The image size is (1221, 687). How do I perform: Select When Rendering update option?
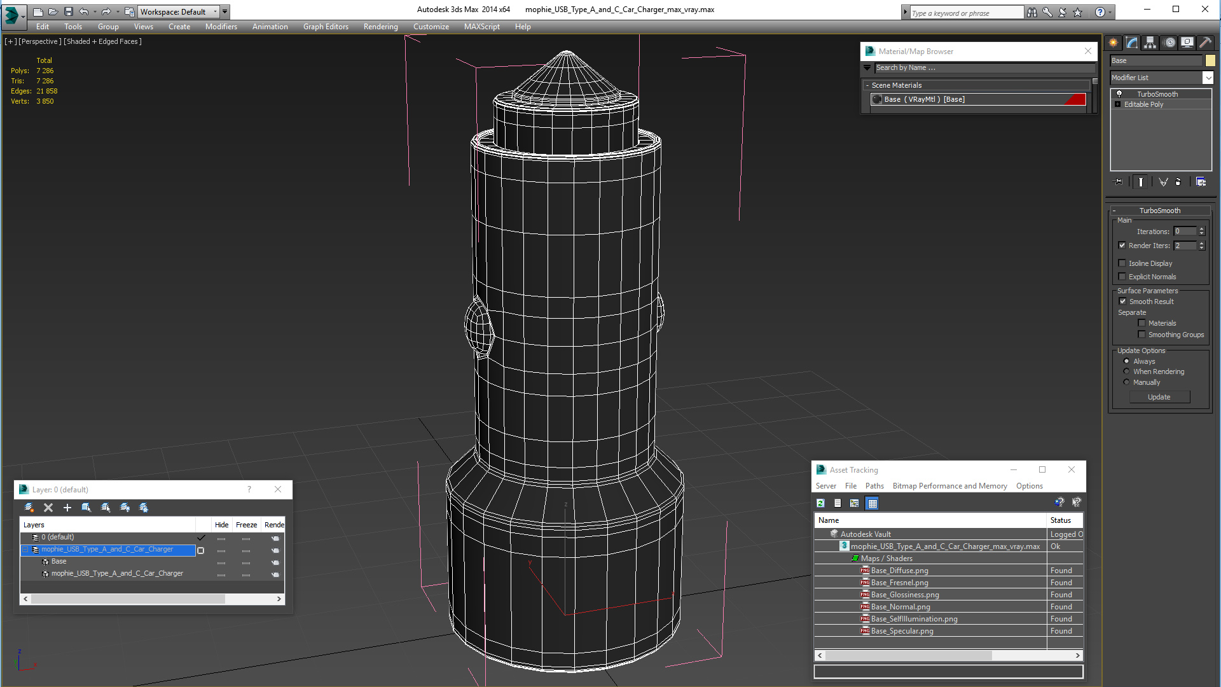coord(1127,371)
